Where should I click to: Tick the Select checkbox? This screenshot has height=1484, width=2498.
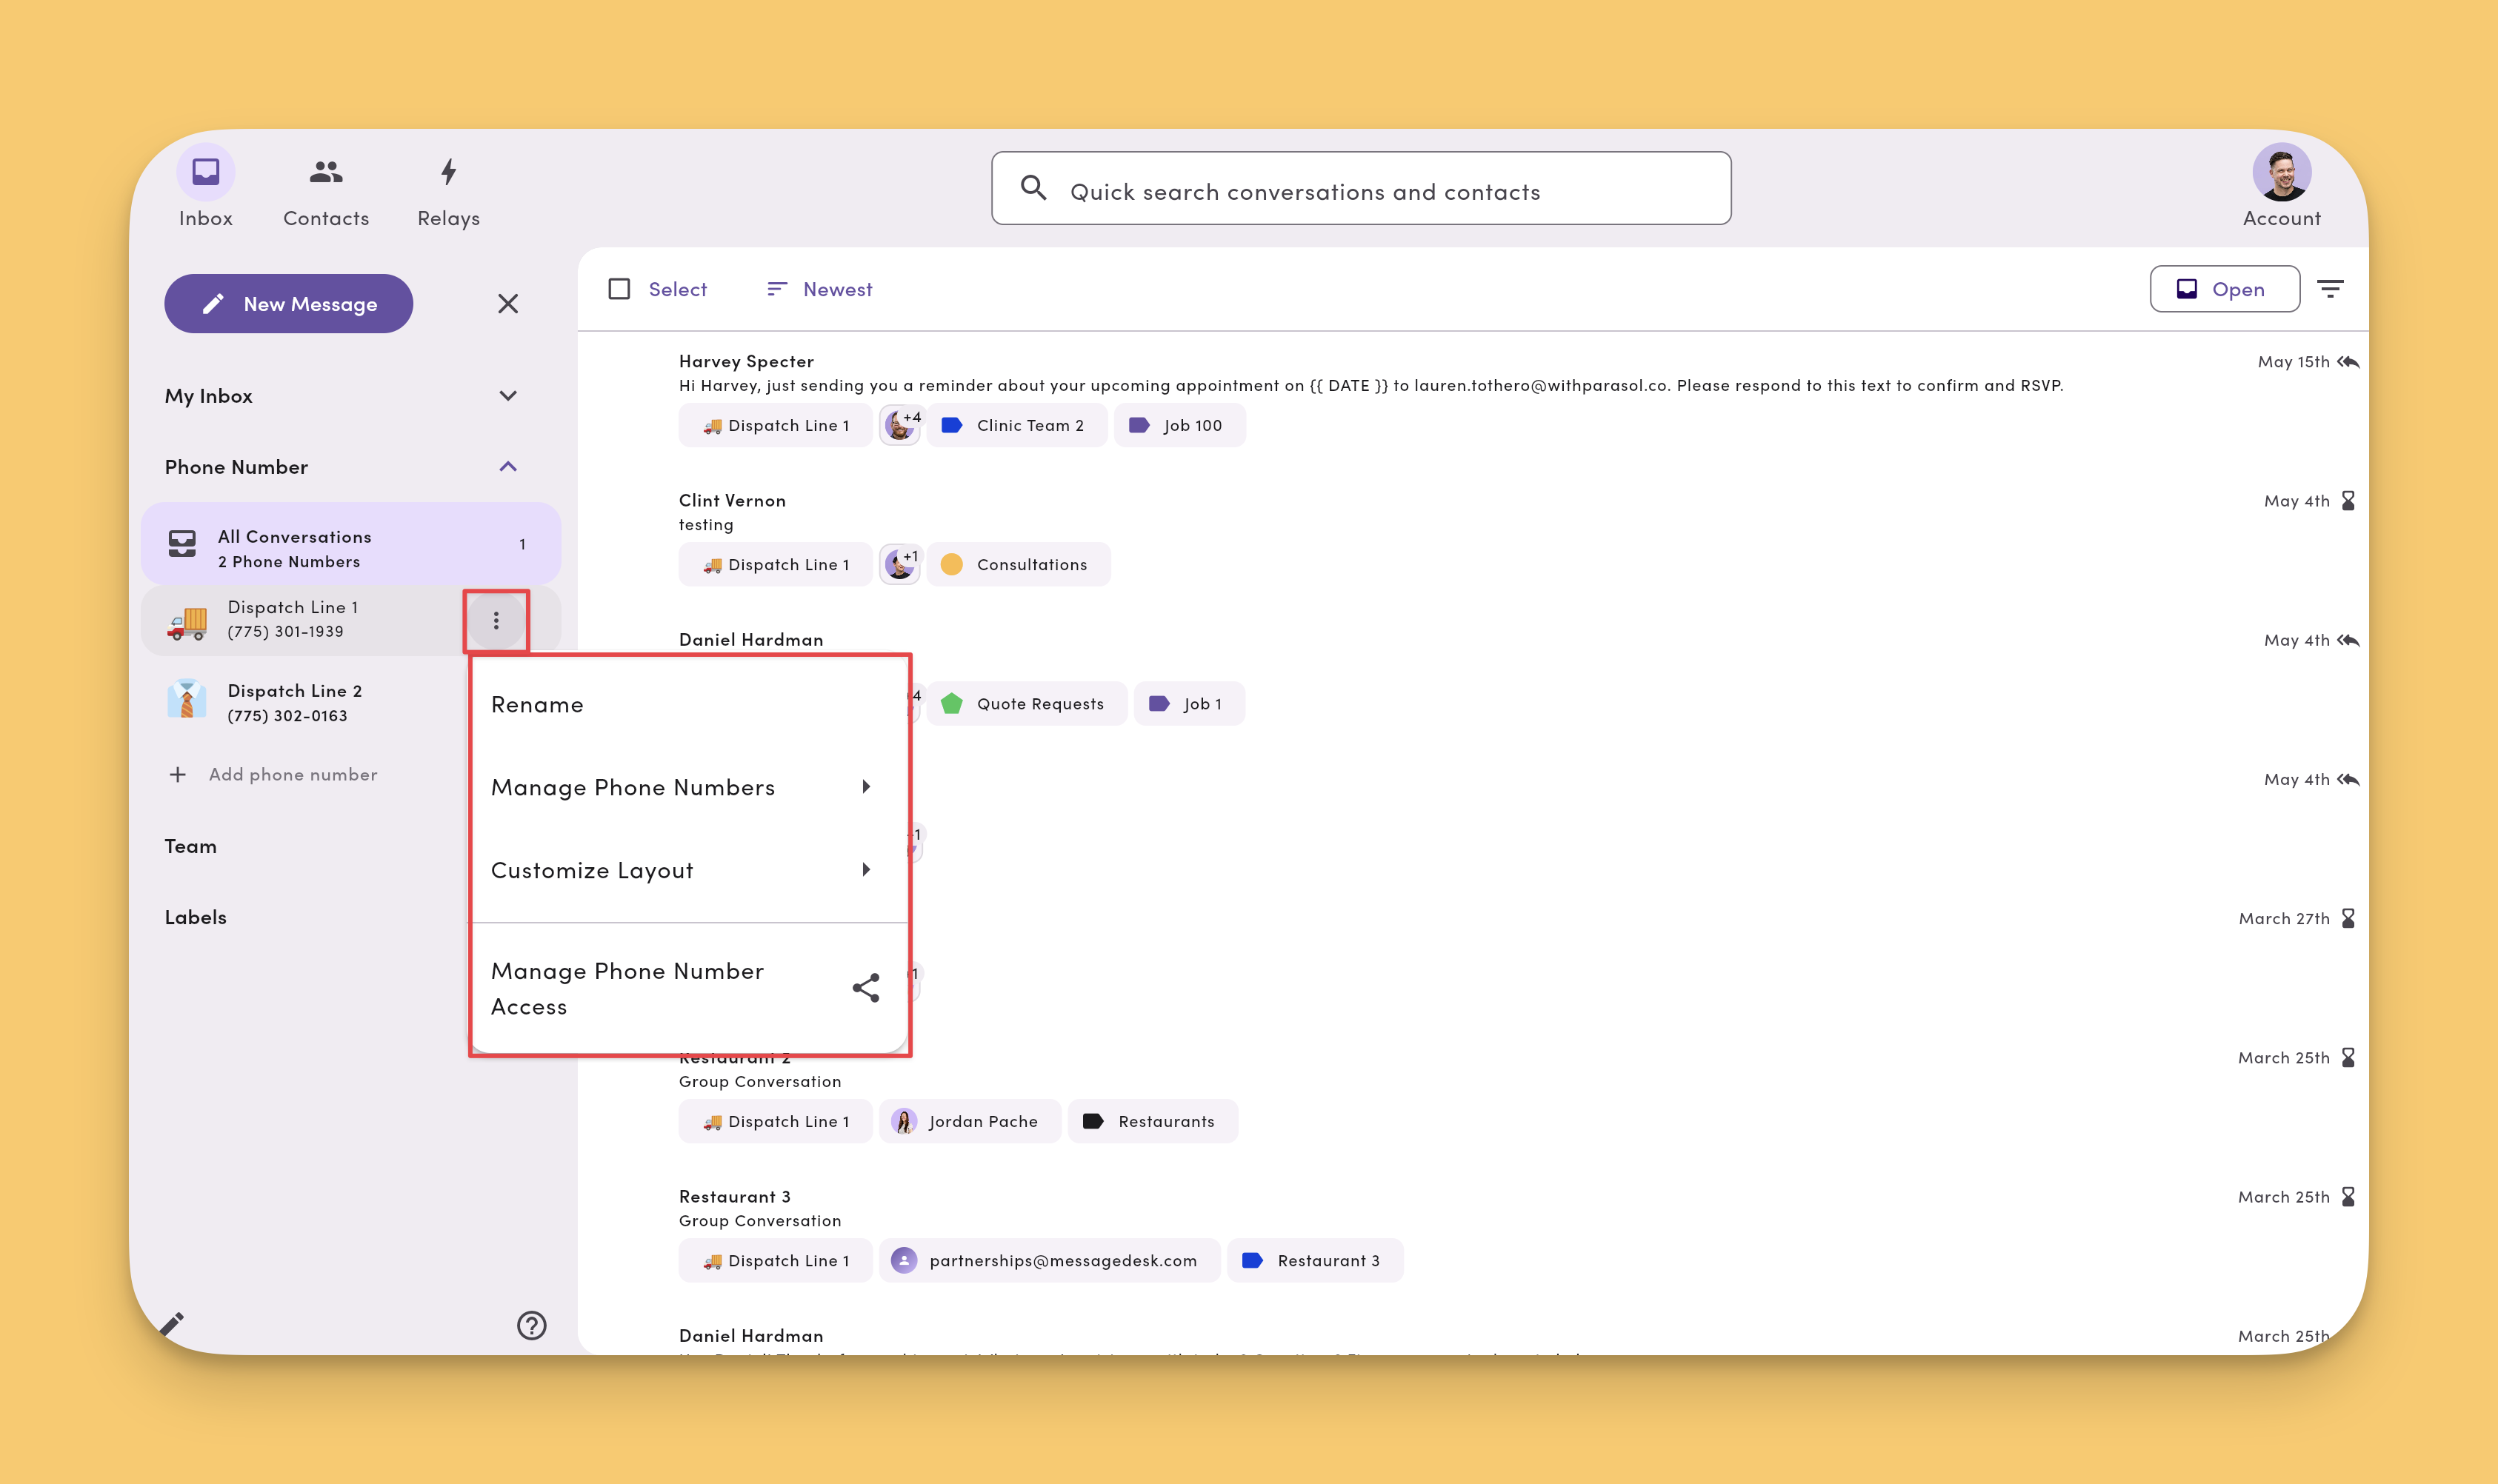point(619,289)
